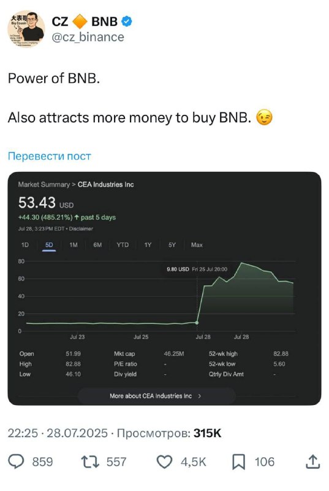Click the reply comment icon
Viewport: 329px width, 491px height.
tap(16, 462)
